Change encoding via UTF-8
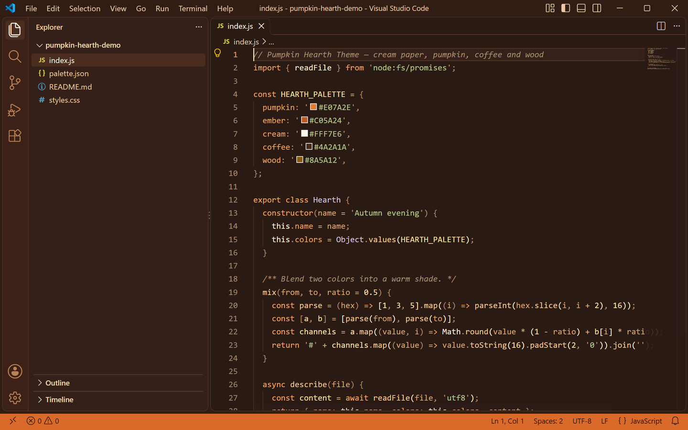The image size is (688, 430). [x=582, y=421]
